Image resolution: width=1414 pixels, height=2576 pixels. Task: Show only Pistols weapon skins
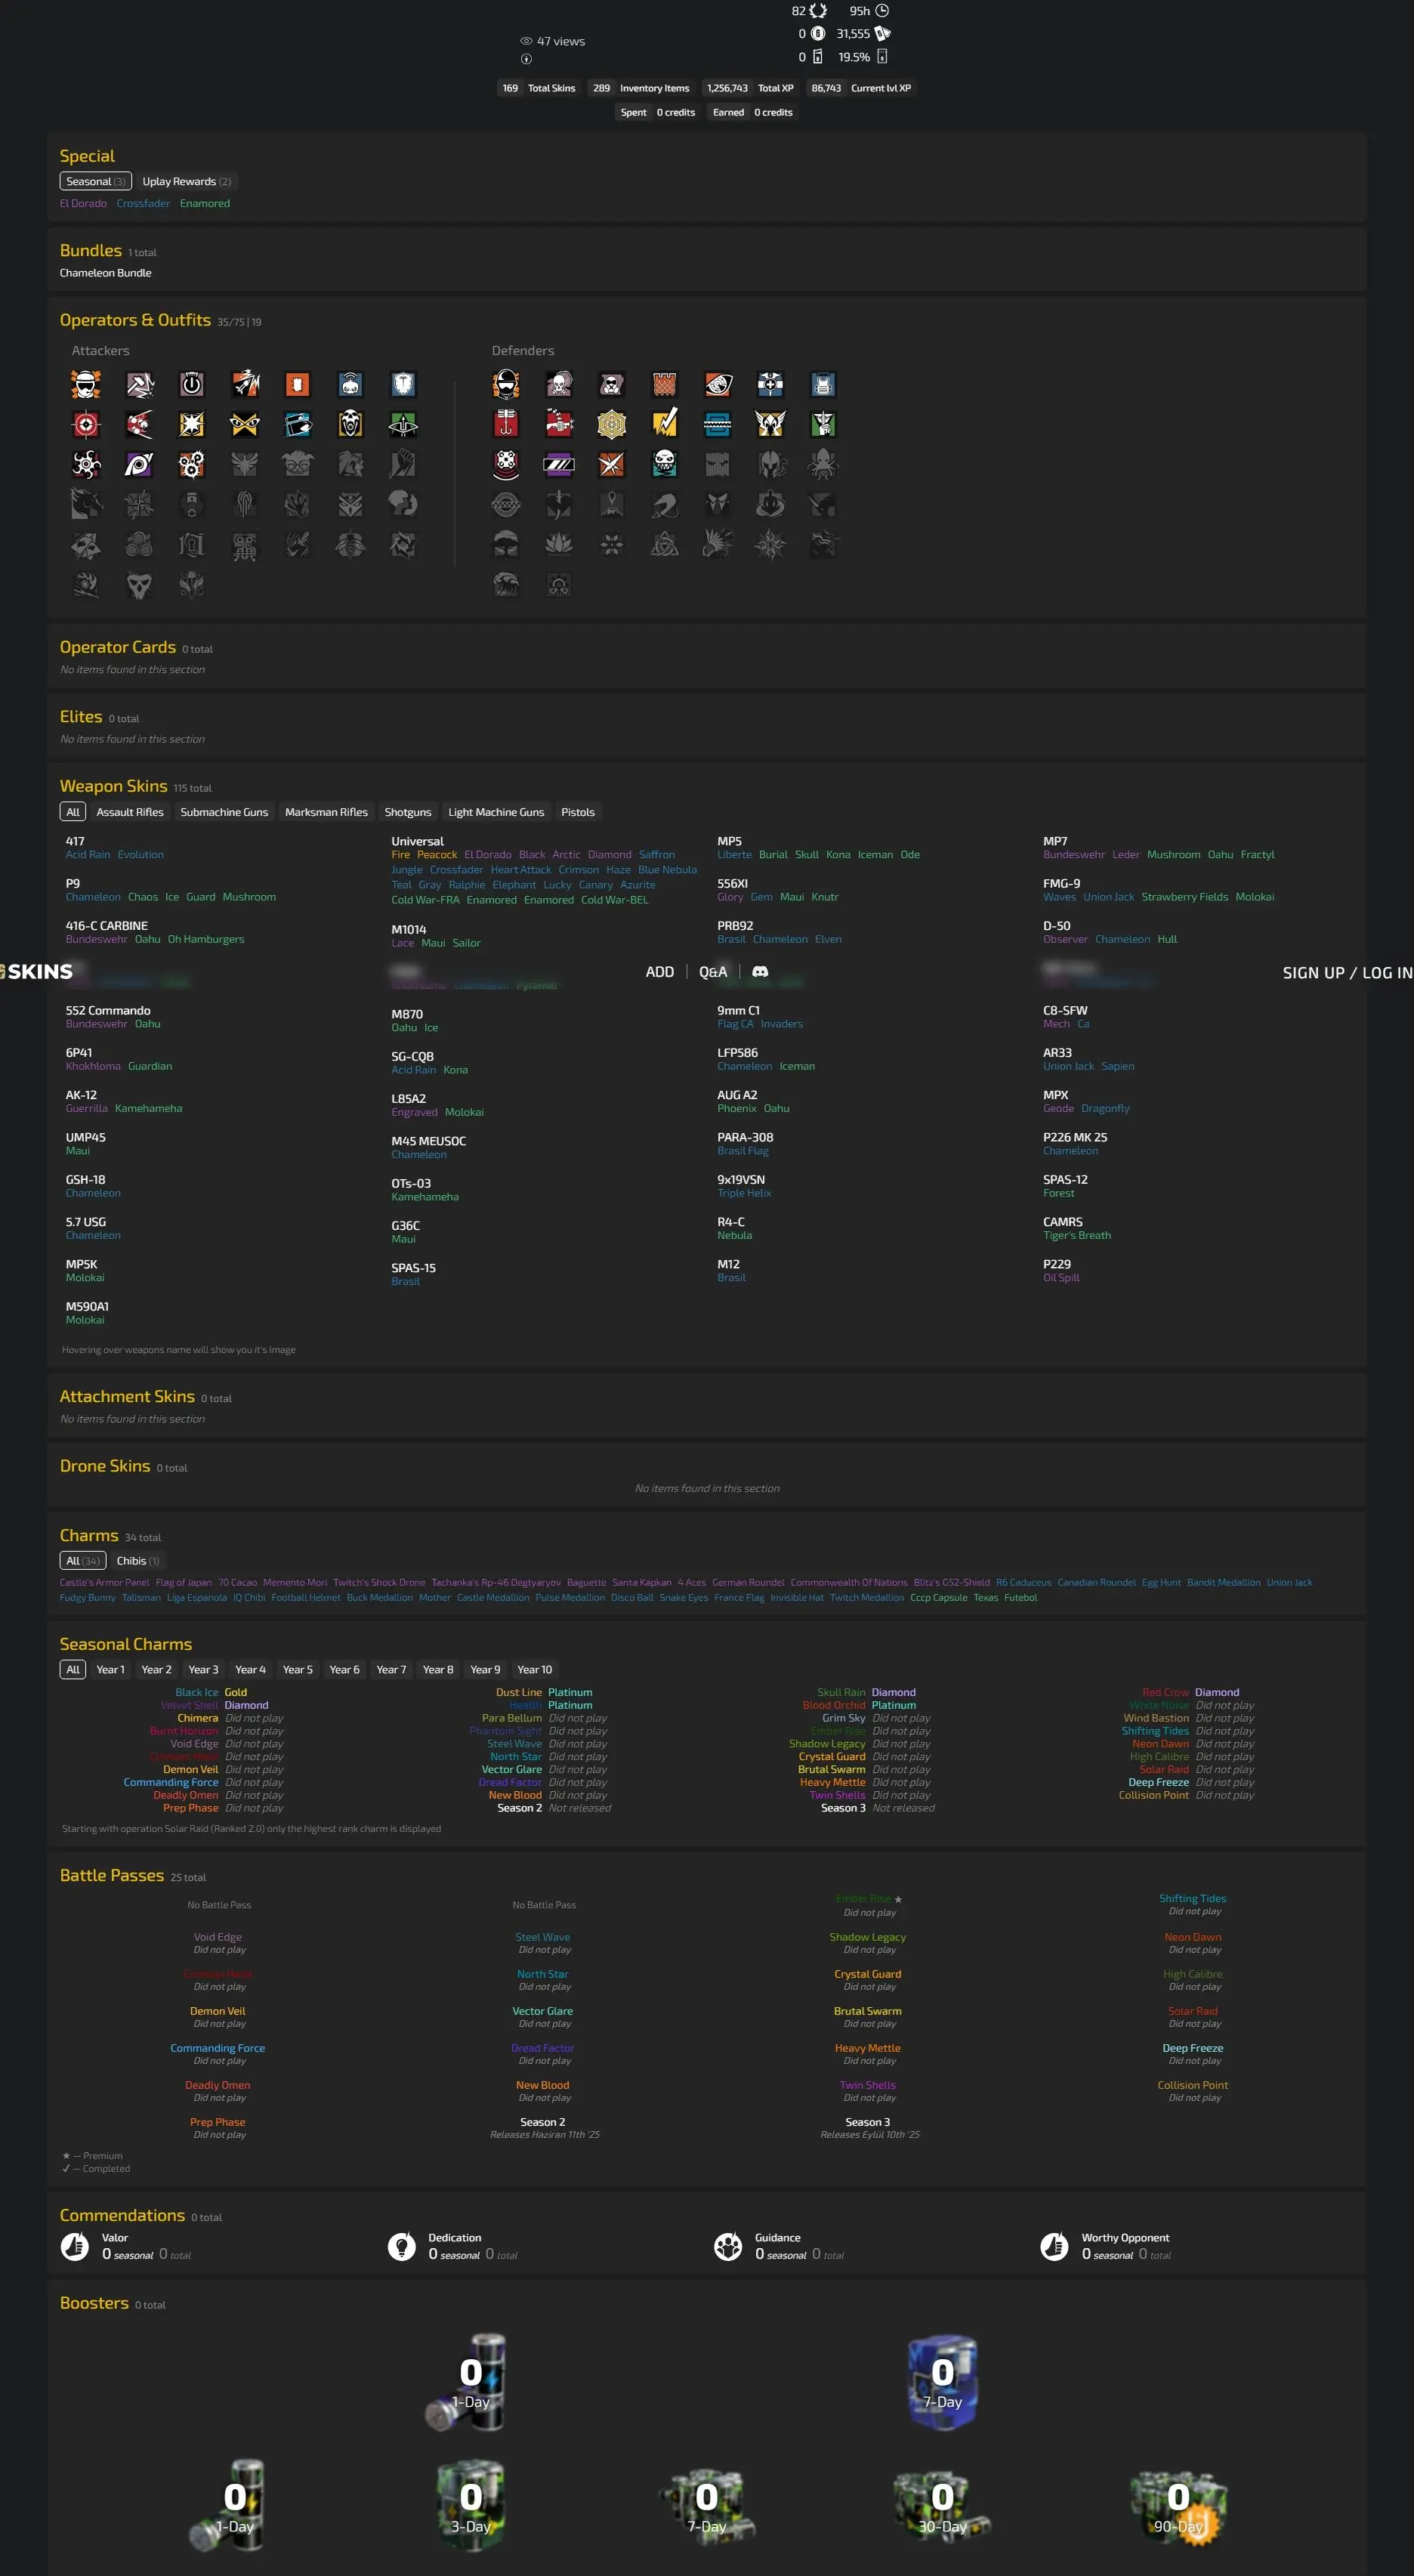(577, 812)
